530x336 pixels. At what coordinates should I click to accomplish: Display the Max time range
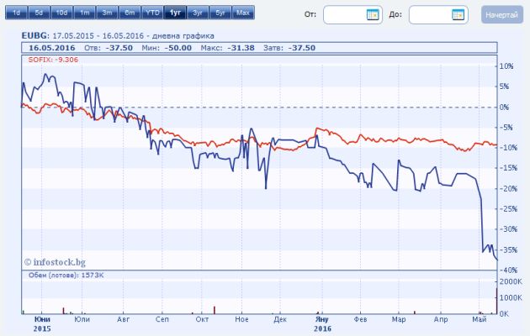[x=242, y=13]
